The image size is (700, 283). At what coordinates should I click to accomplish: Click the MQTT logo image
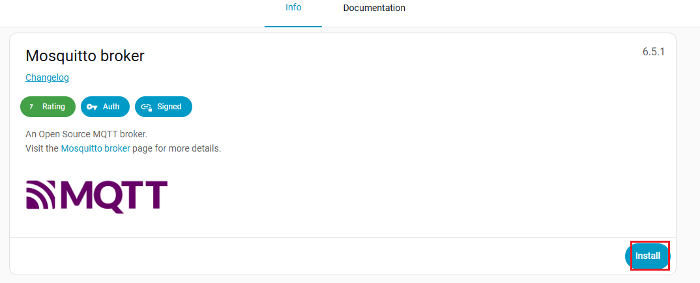tap(96, 196)
